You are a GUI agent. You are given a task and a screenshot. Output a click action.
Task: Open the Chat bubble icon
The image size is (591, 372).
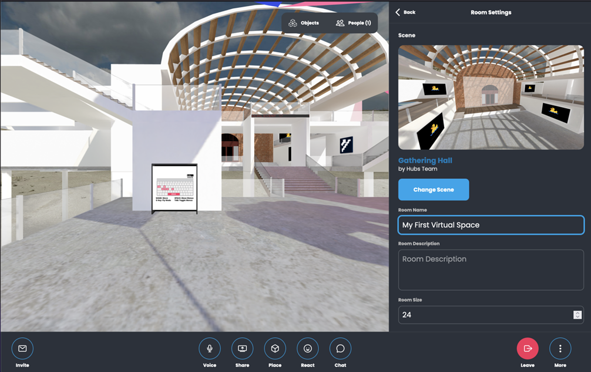[x=340, y=348]
